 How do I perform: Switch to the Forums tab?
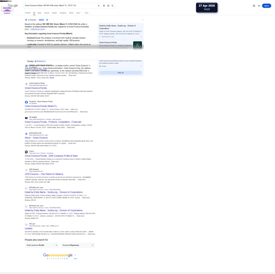click(x=47, y=13)
